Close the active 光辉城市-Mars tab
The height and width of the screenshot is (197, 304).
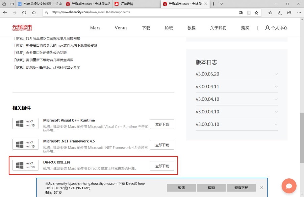(206, 4)
